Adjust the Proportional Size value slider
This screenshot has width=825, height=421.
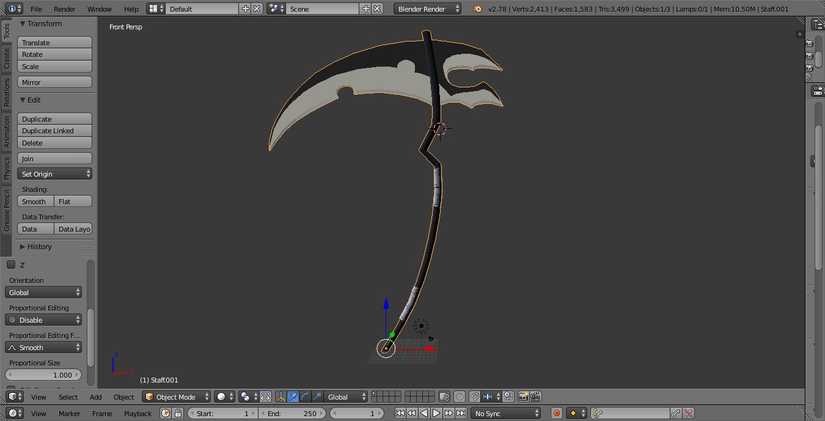[x=43, y=375]
